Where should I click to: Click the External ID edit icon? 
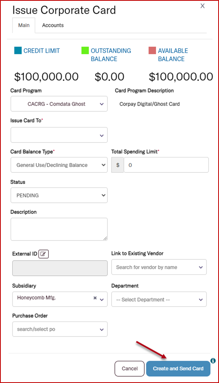(44, 254)
